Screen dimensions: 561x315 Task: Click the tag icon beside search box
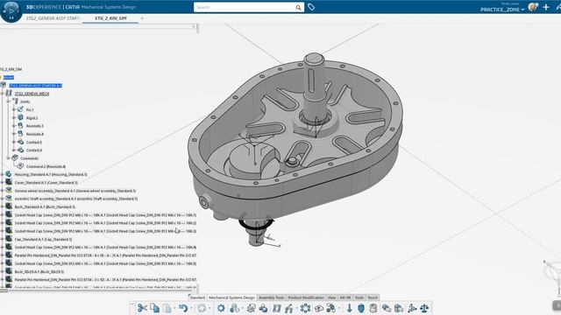(x=311, y=7)
